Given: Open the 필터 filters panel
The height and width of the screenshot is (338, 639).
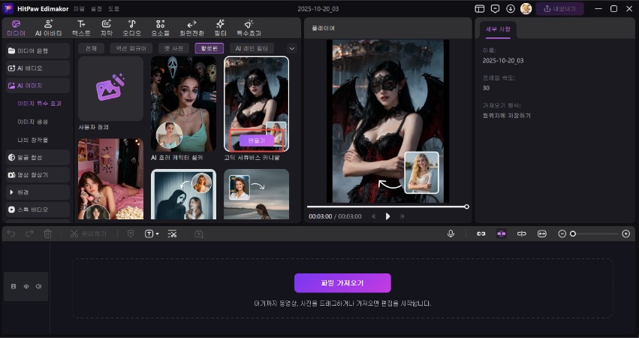Looking at the screenshot, I should pyautogui.click(x=220, y=29).
